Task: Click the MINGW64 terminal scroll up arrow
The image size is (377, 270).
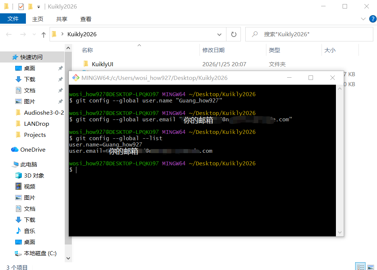Action: 340,89
